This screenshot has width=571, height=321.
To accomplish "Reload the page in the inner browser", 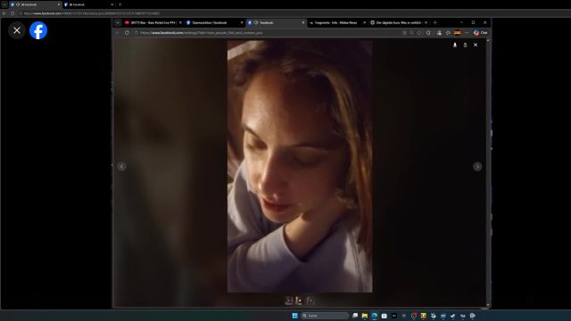I will (127, 33).
